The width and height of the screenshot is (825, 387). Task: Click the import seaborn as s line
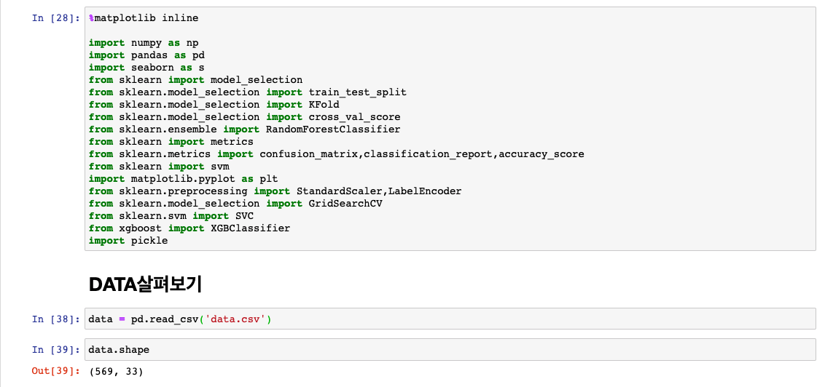click(146, 67)
